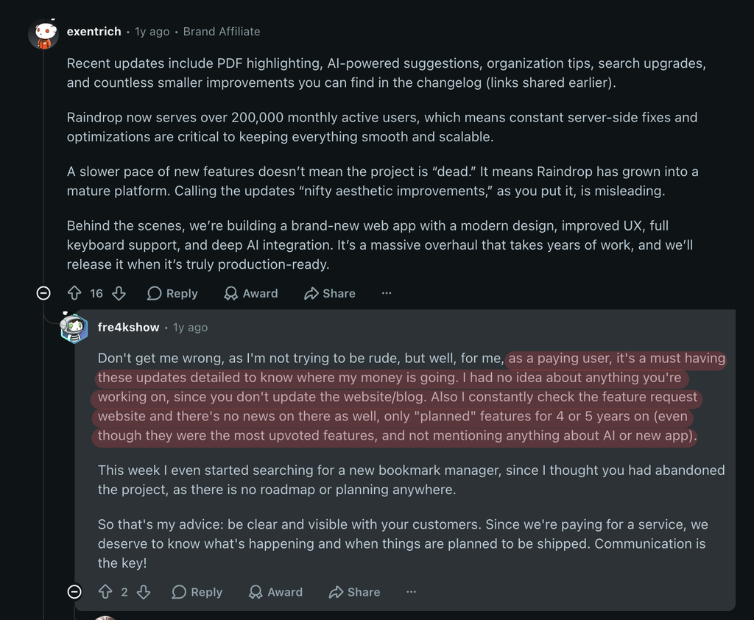Collapse exentrich's comment thread
This screenshot has height=620, width=754.
point(43,293)
